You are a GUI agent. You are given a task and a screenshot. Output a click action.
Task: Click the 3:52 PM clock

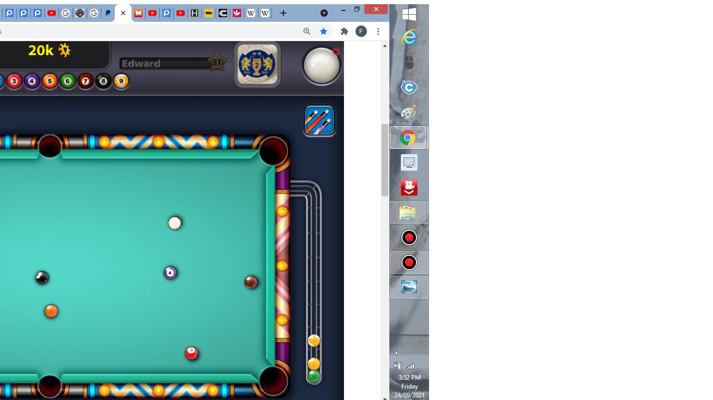point(409,378)
